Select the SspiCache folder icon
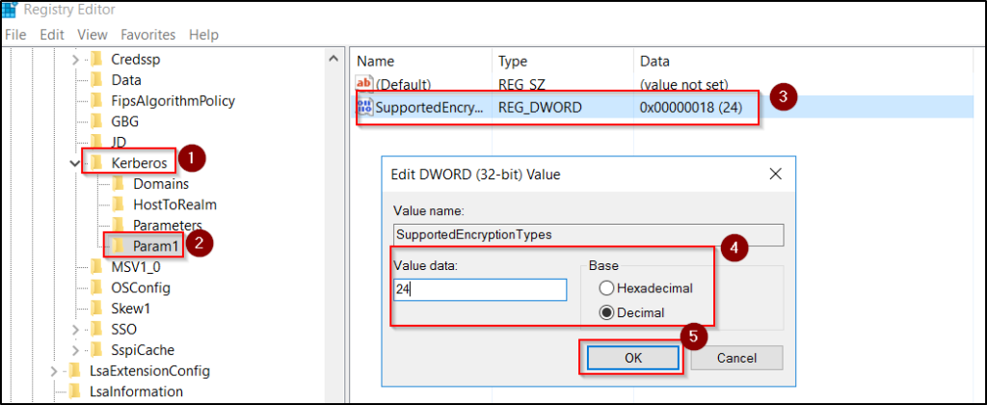 [96, 350]
